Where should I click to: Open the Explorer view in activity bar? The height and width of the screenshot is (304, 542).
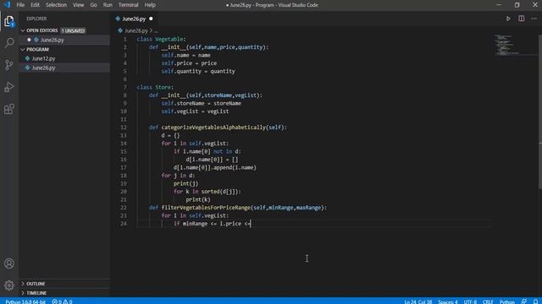click(x=9, y=21)
